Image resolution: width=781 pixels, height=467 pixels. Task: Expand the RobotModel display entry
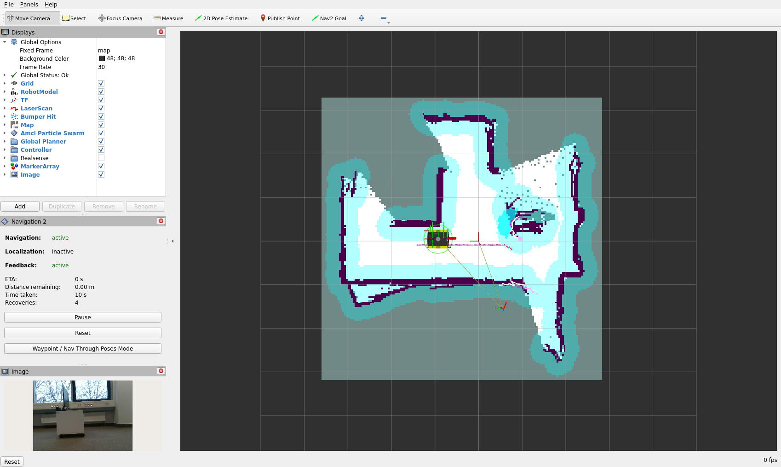pos(5,92)
